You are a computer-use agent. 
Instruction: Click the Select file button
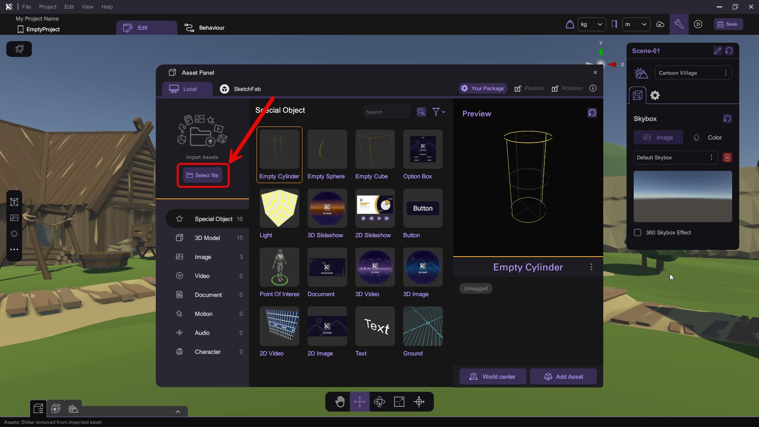click(202, 175)
